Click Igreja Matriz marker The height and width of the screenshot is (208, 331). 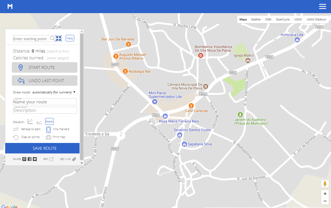pyautogui.click(x=248, y=61)
